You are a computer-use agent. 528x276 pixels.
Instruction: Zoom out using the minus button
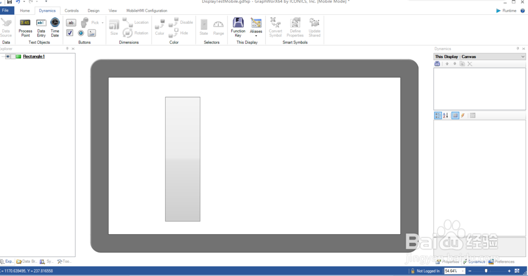(x=470, y=271)
